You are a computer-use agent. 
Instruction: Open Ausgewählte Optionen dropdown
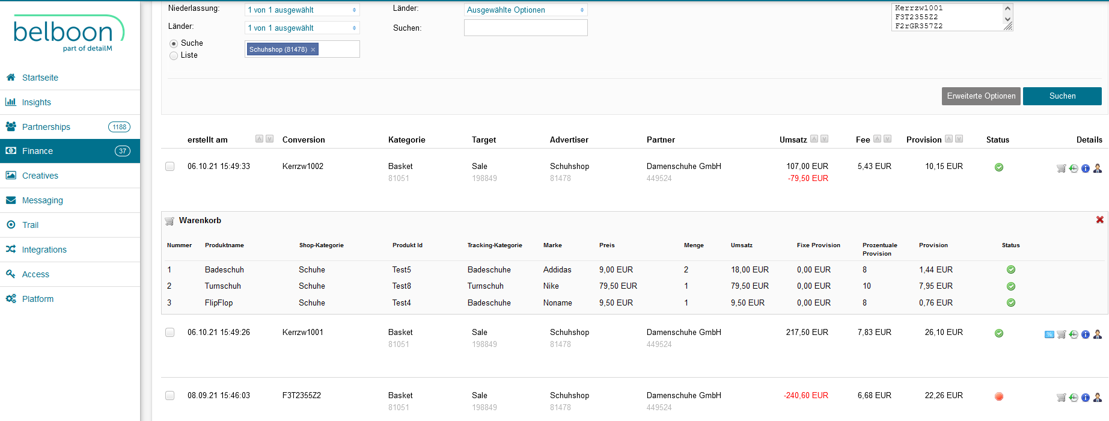pos(526,10)
